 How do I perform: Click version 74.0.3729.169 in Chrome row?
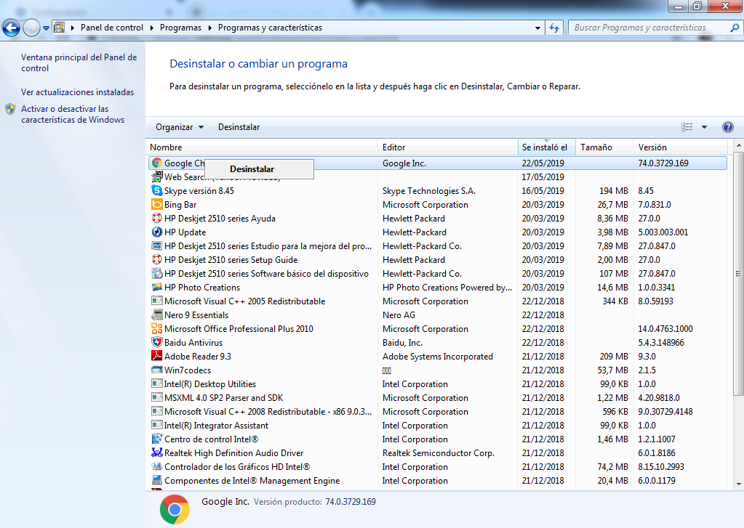point(663,163)
